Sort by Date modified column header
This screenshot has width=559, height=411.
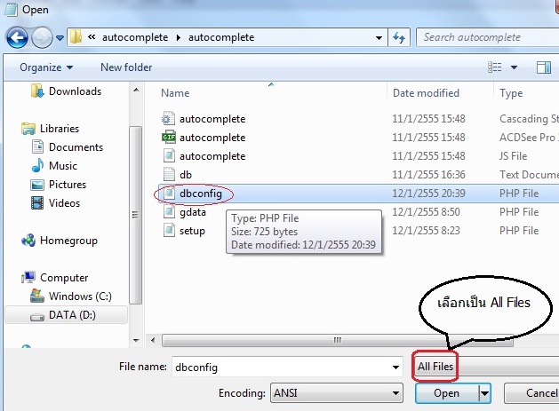click(x=427, y=93)
